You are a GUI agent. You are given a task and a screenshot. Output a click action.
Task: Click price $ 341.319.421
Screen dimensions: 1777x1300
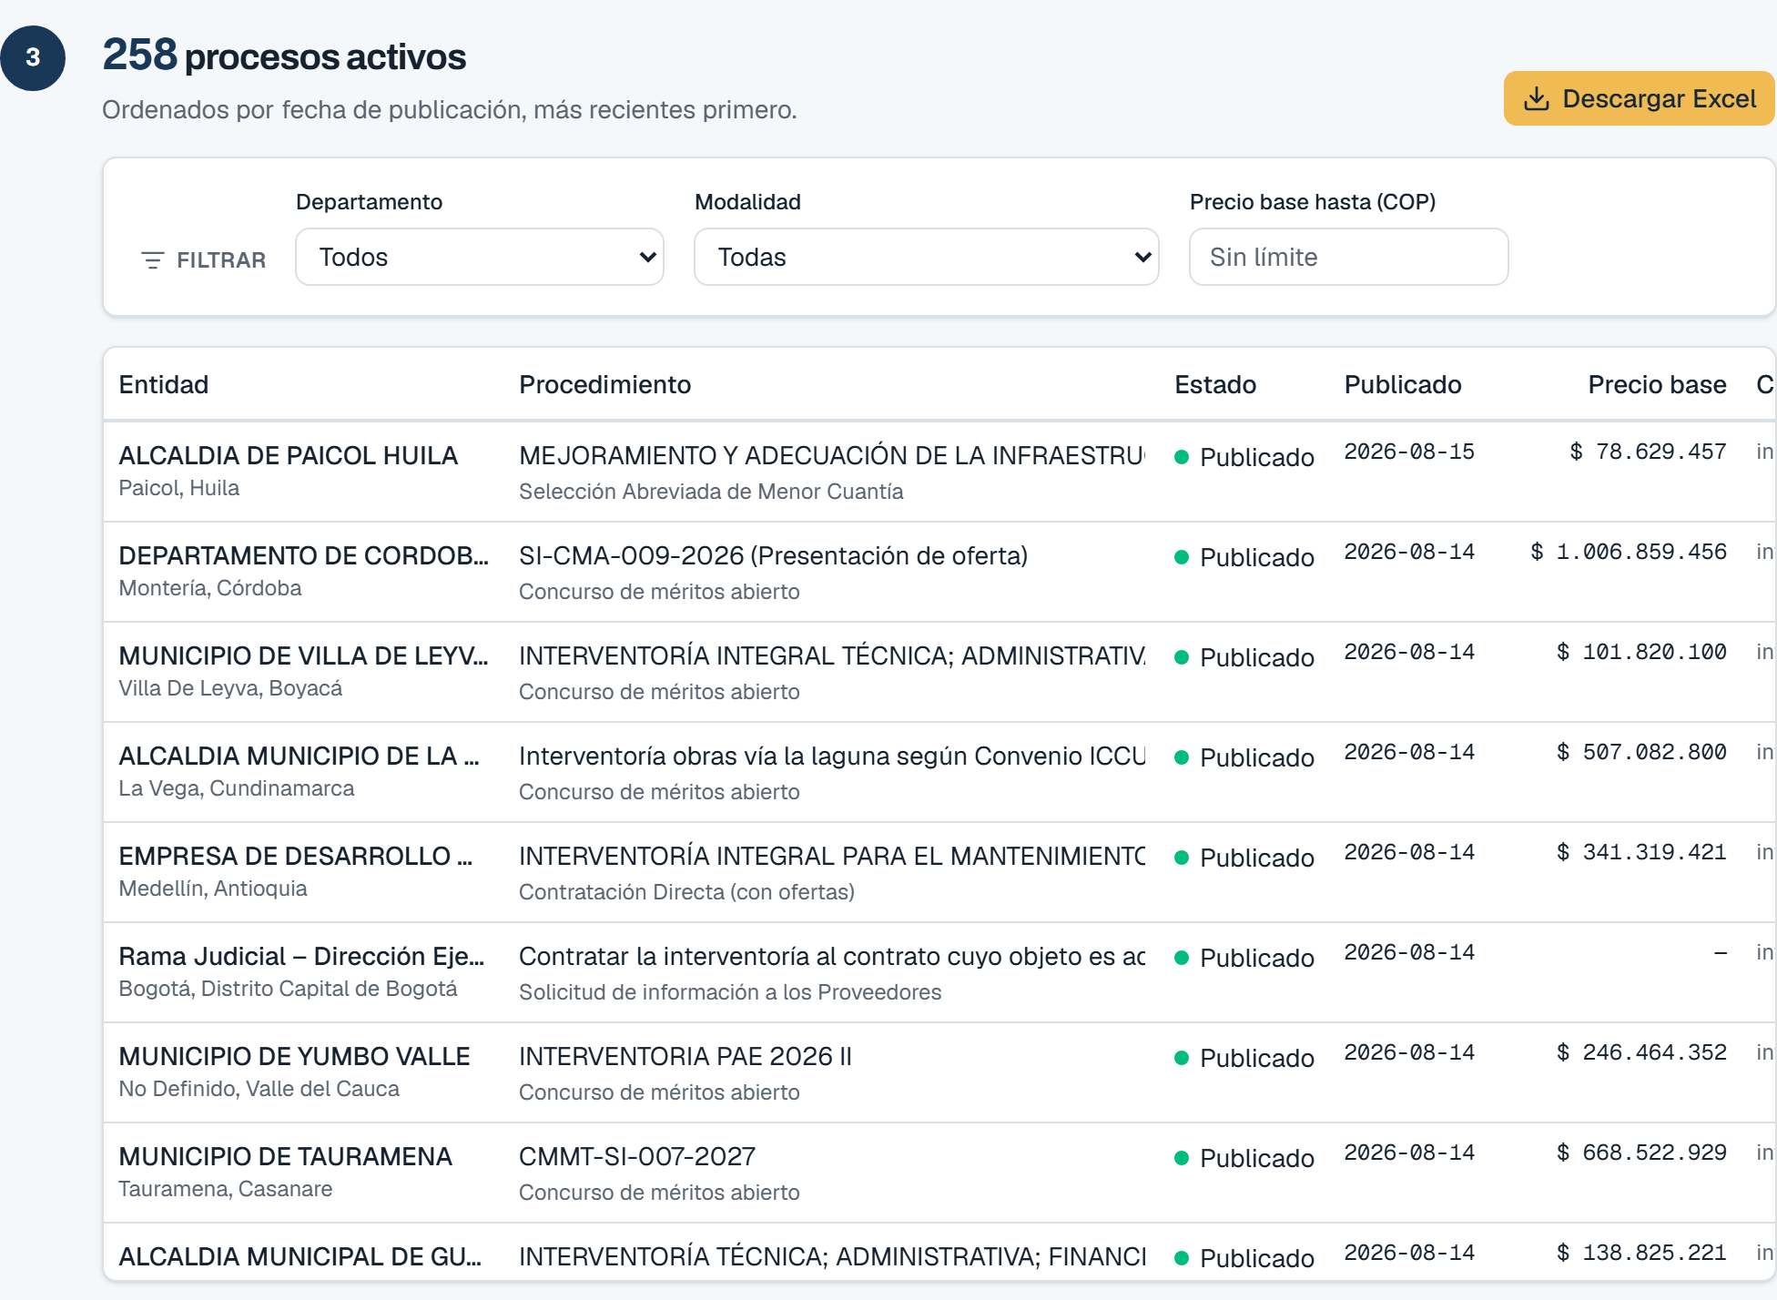1641,852
